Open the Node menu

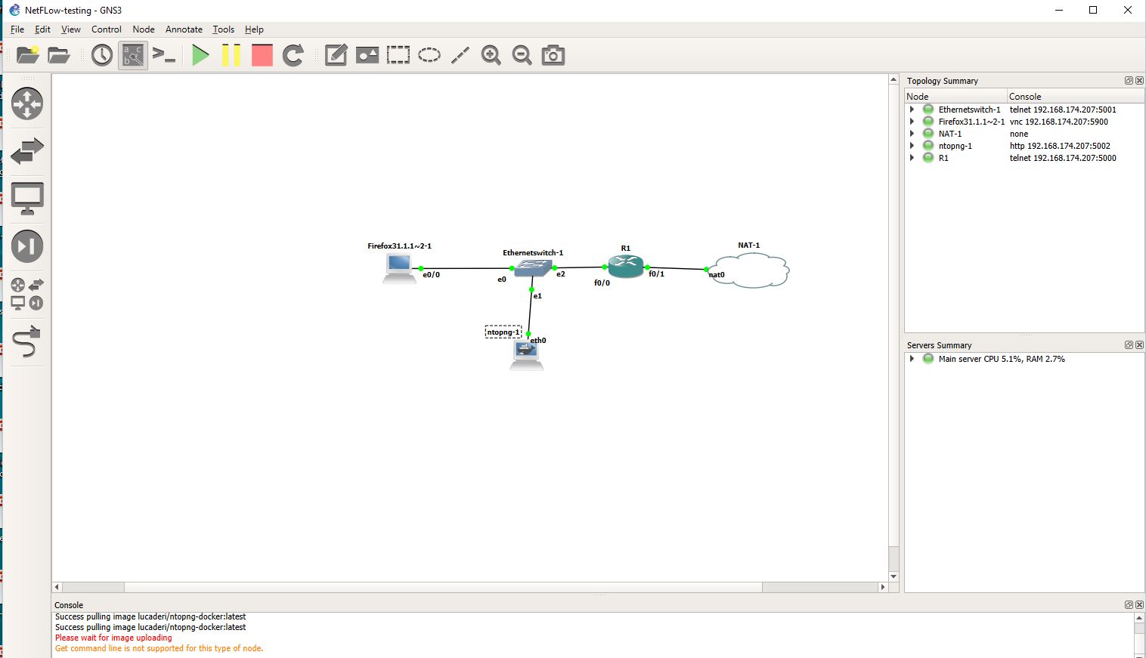pos(144,29)
